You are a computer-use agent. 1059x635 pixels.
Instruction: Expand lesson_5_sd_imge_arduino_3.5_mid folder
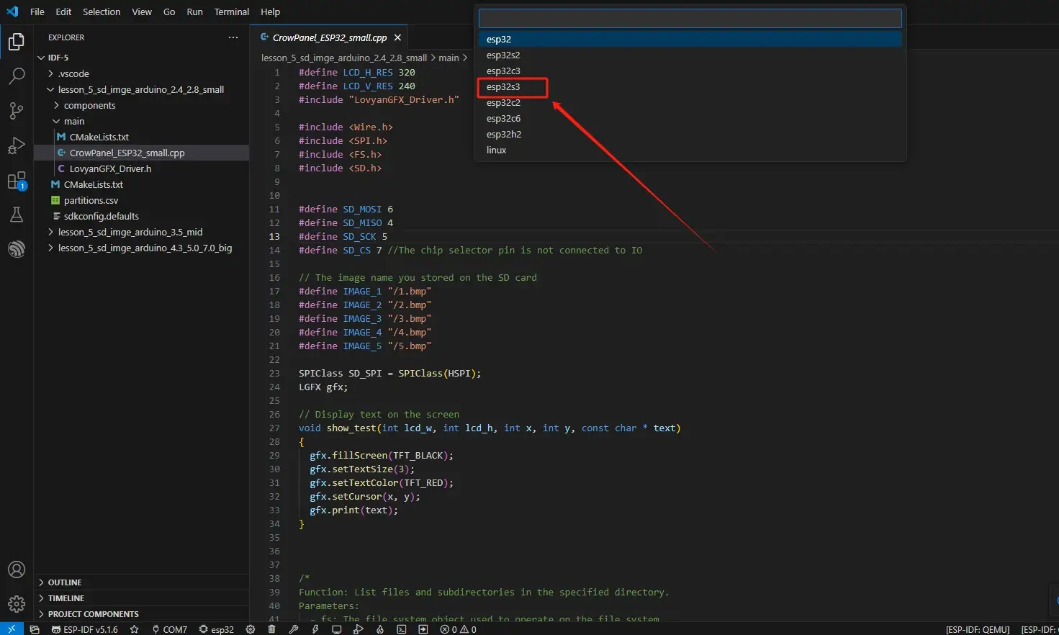[130, 233]
